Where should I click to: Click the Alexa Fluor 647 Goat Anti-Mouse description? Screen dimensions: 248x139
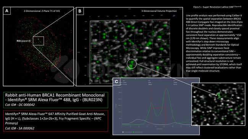[x=55, y=118]
